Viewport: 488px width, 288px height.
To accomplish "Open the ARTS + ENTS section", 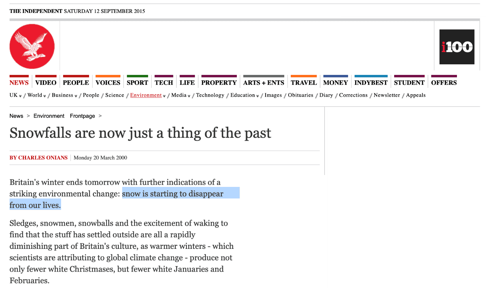I will tap(263, 83).
